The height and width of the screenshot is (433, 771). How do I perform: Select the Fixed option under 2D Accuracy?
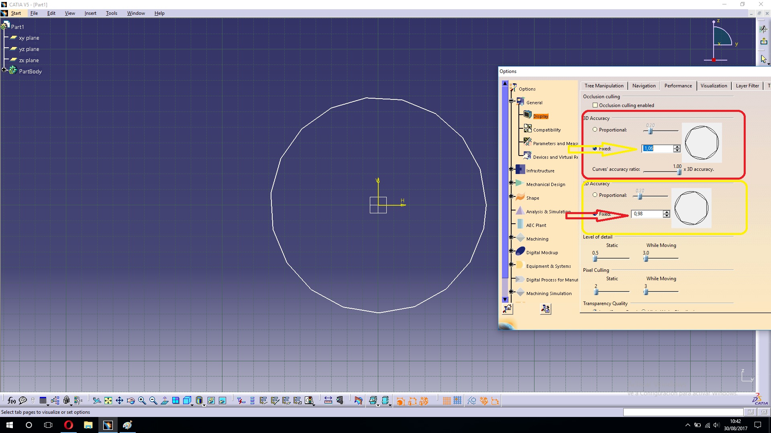coord(595,214)
